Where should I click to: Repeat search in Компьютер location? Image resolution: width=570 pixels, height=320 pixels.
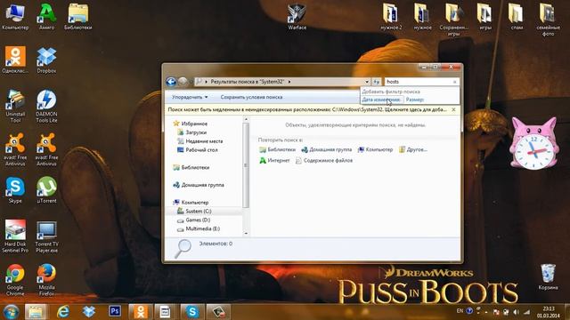375,149
